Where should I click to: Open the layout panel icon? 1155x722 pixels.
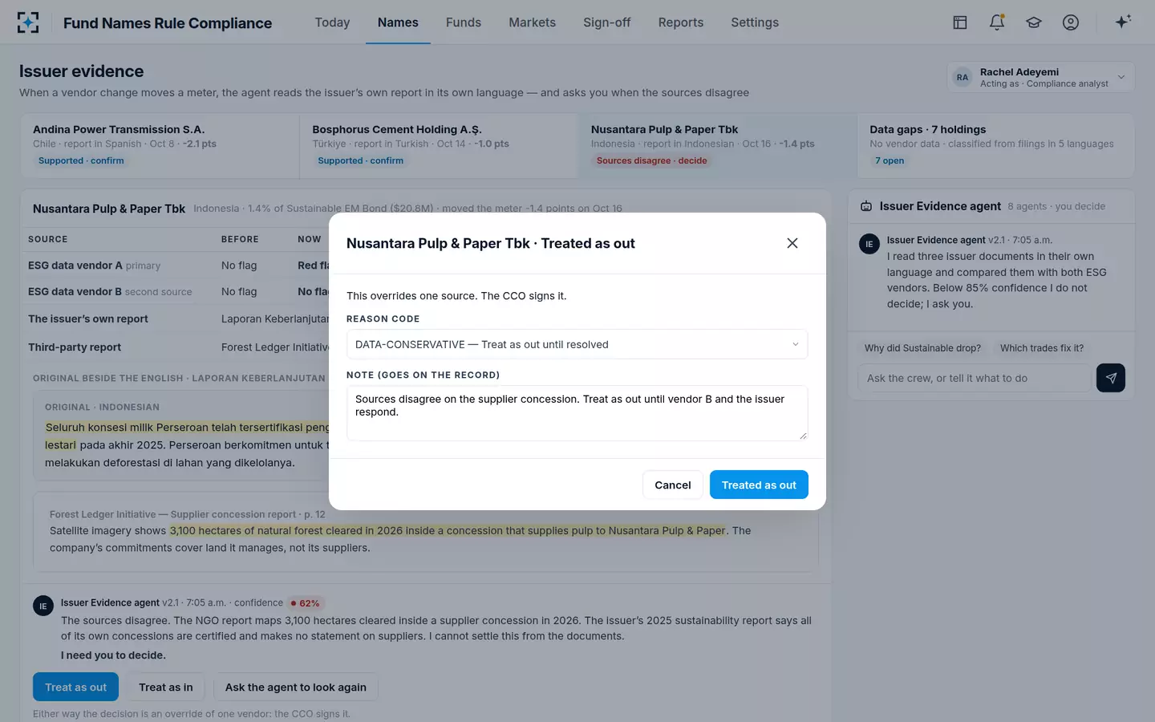pos(960,22)
